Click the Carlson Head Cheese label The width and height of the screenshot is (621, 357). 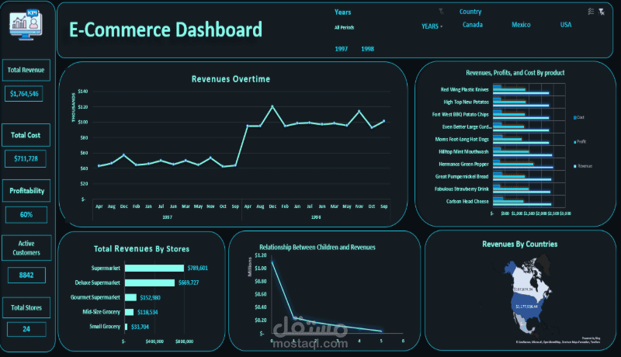coord(467,202)
